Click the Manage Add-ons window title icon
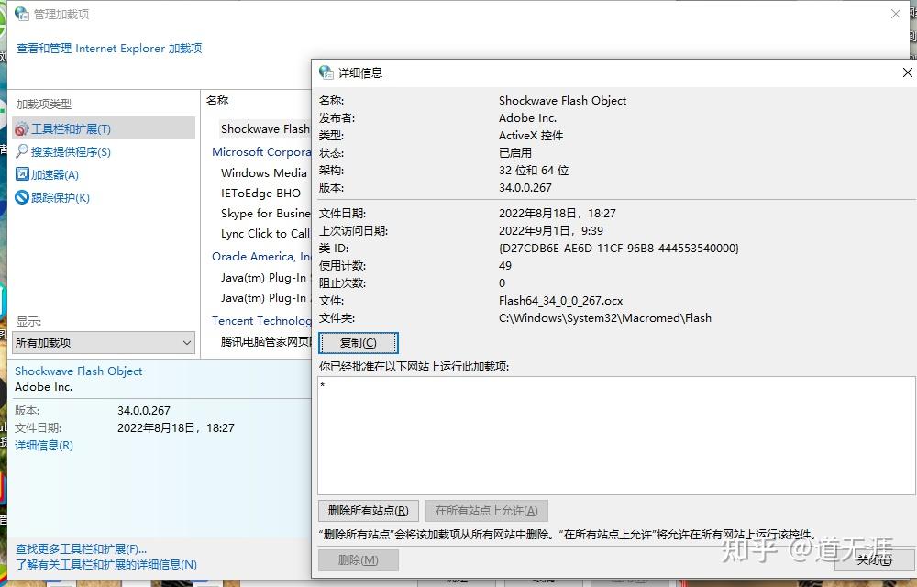917x587 pixels. pos(22,14)
